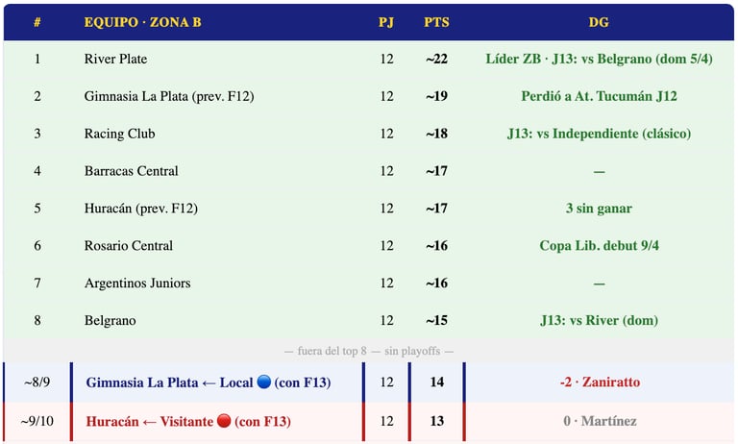The width and height of the screenshot is (738, 444).
Task: Click the '-2 · Zaniratto' note
Action: point(600,382)
